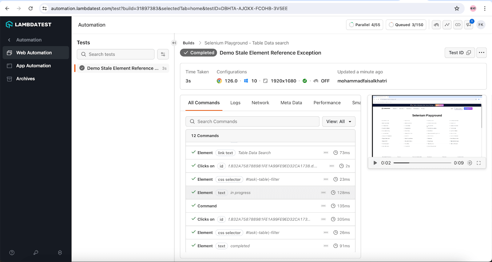Open the analytics graph icon
Image resolution: width=492 pixels, height=262 pixels.
coord(447,25)
